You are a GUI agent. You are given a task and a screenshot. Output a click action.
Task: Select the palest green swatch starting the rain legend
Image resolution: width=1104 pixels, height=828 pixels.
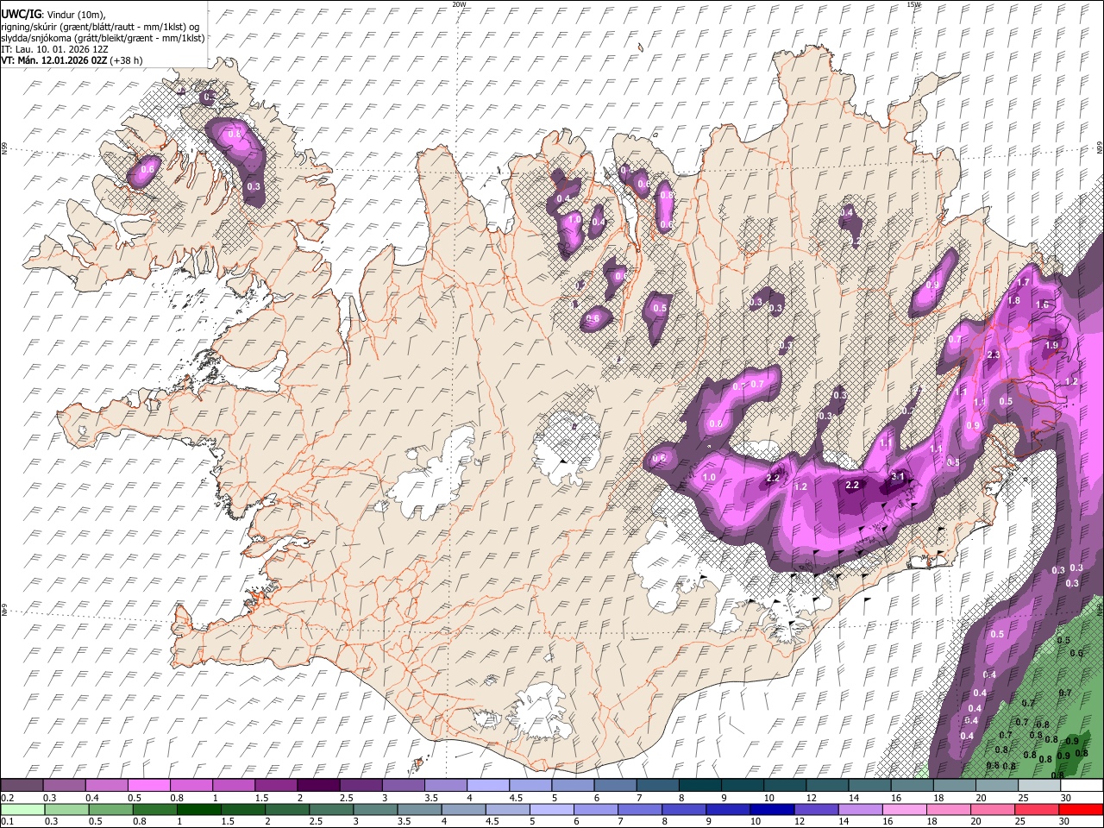pyautogui.click(x=22, y=809)
